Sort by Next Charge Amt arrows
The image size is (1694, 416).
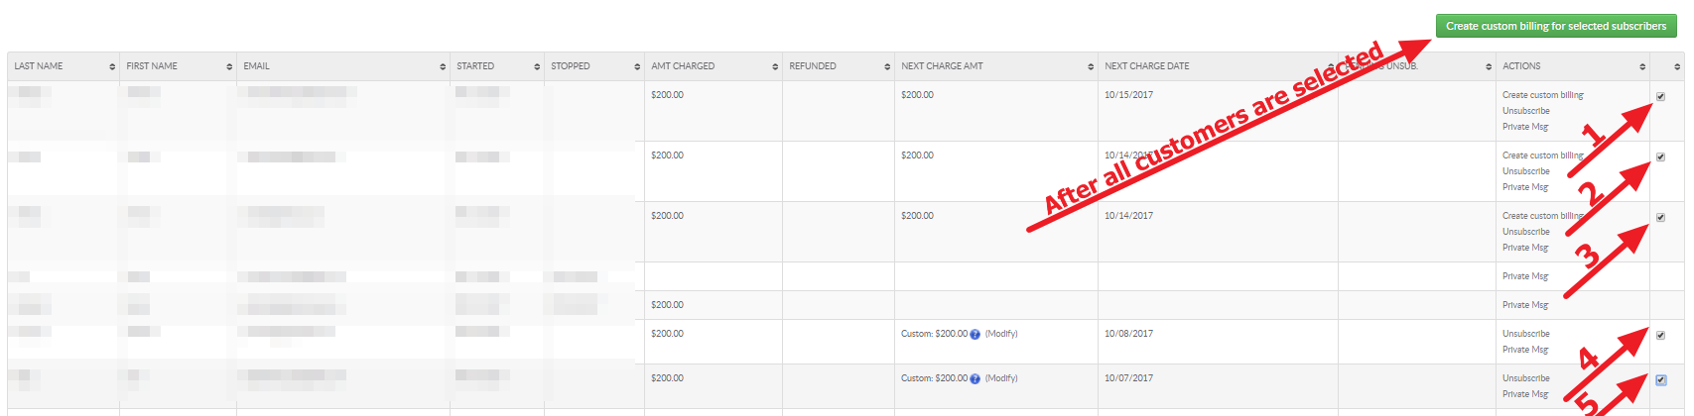point(1091,66)
